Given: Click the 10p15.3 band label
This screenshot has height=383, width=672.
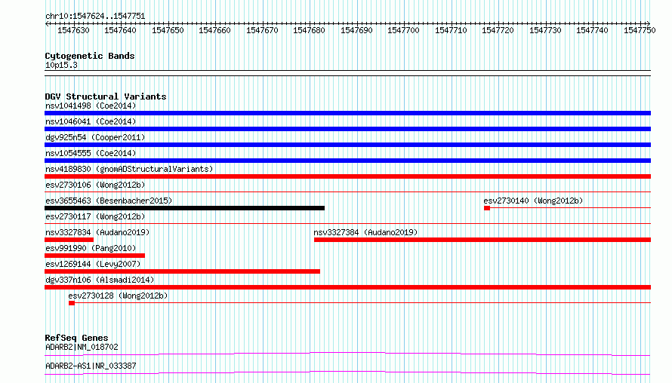Looking at the screenshot, I should click(x=61, y=65).
